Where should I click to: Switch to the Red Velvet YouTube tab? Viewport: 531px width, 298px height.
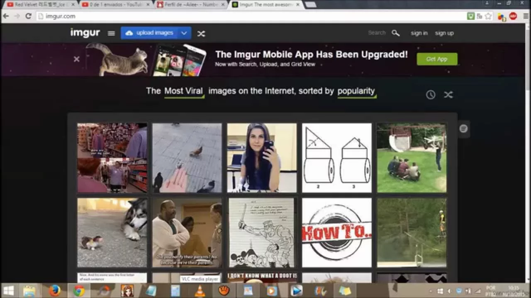(40, 5)
